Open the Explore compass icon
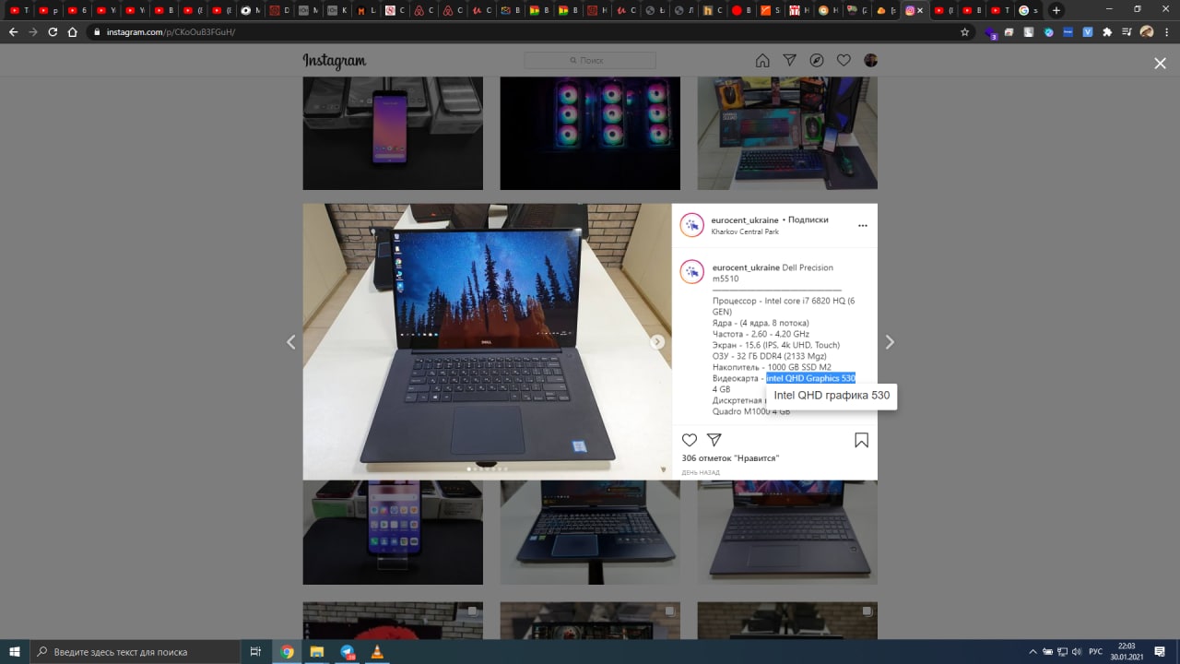The height and width of the screenshot is (664, 1180). (x=817, y=61)
